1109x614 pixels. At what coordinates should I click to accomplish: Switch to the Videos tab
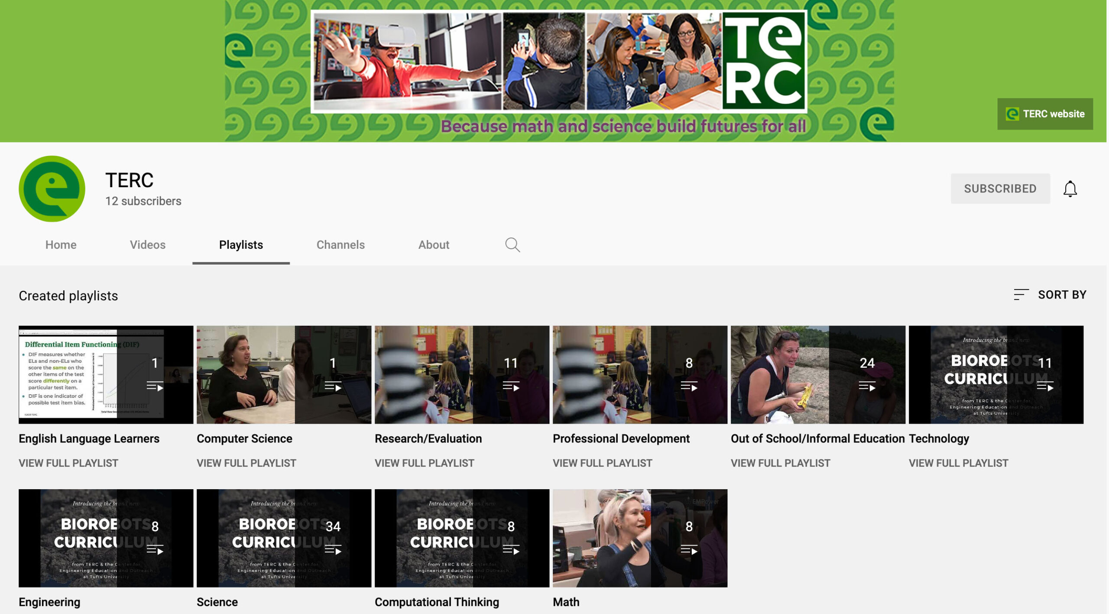point(148,245)
